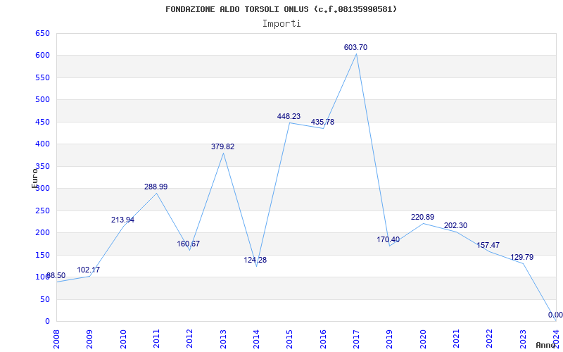The width and height of the screenshot is (563, 352).
Task: Click the 102.17 data label
Action: (89, 270)
